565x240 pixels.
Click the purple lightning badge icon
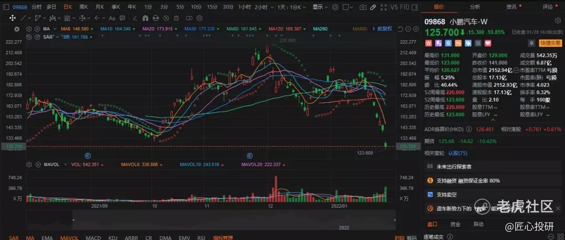(438, 43)
